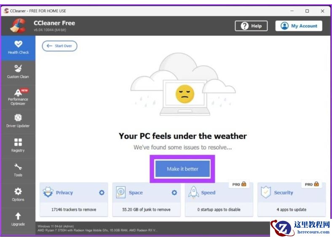Open Tools in sidebar
Screen dimensions: 332x237
pos(18,170)
